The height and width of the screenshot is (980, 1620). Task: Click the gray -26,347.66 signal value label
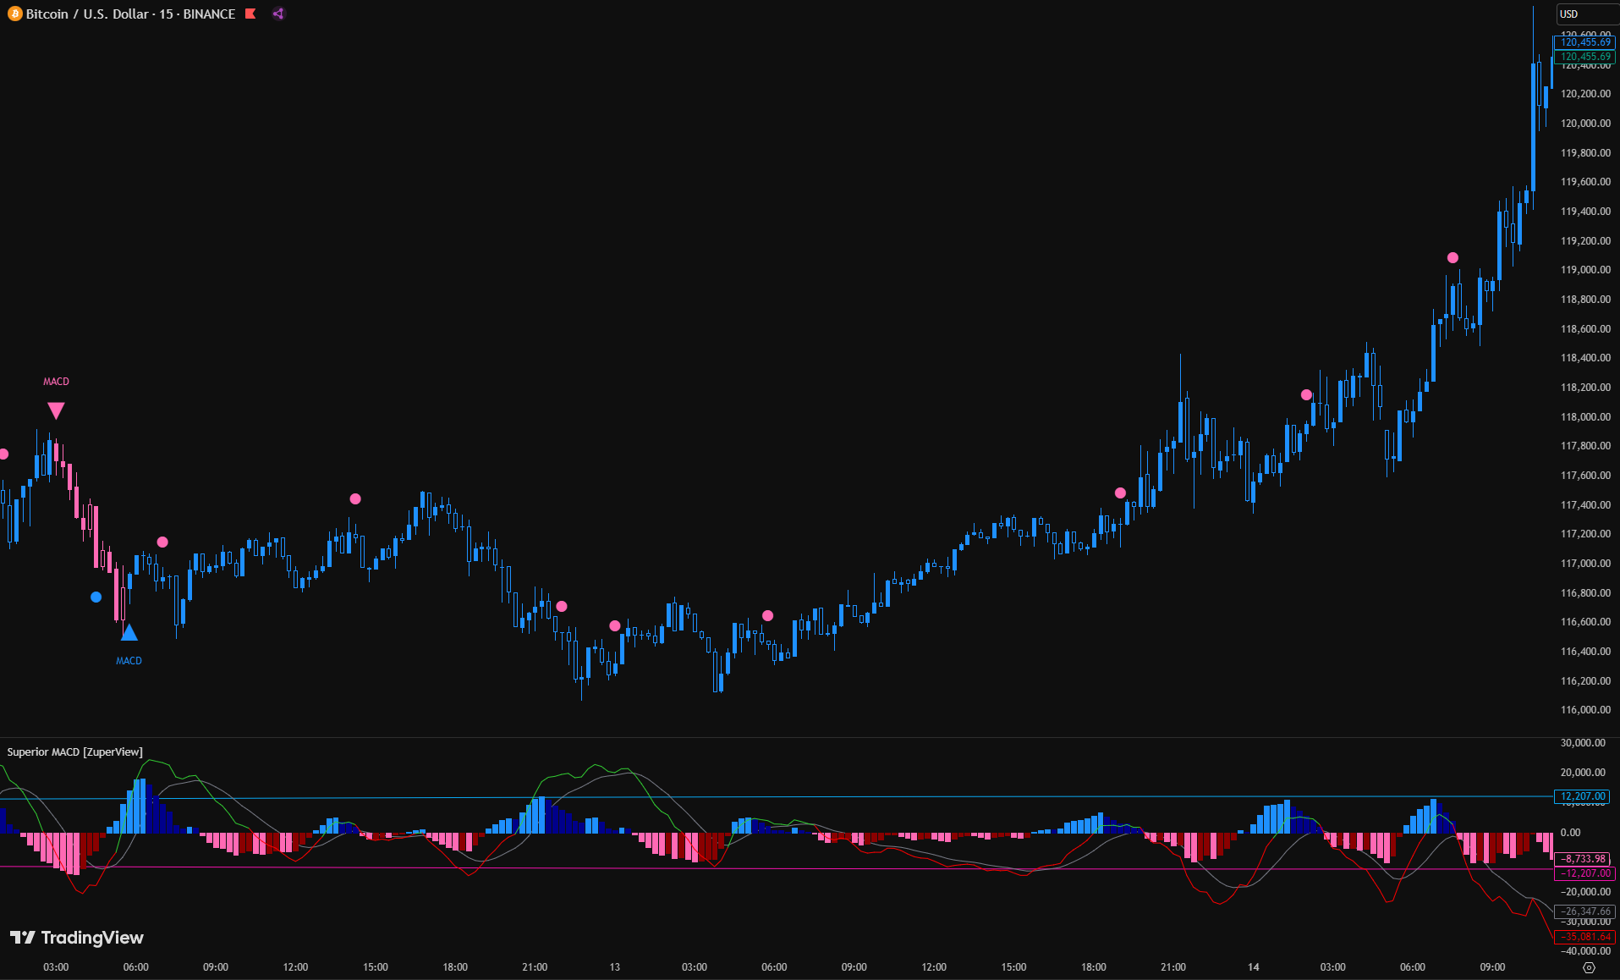pos(1584,911)
